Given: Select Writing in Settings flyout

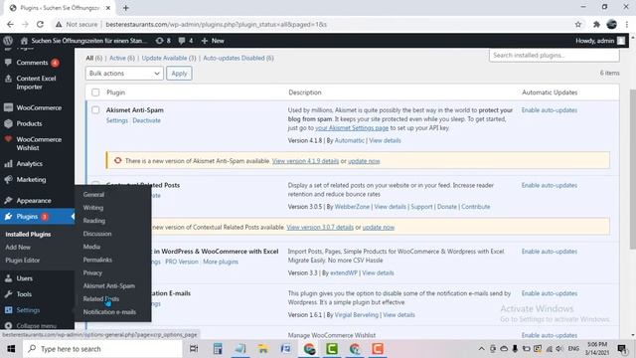Looking at the screenshot, I should [93, 208].
